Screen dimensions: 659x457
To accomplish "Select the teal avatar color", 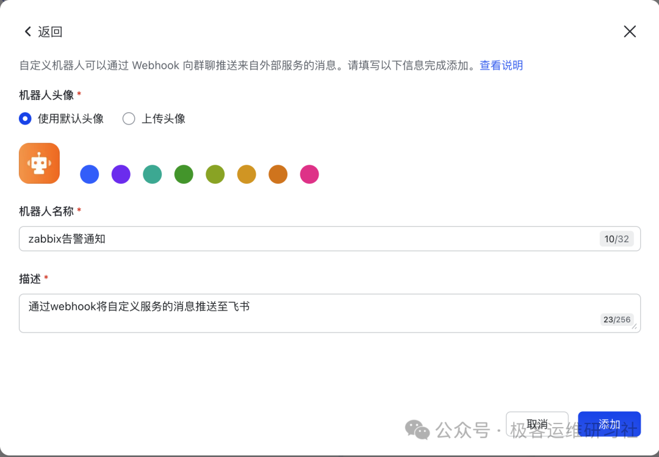I will click(x=153, y=175).
